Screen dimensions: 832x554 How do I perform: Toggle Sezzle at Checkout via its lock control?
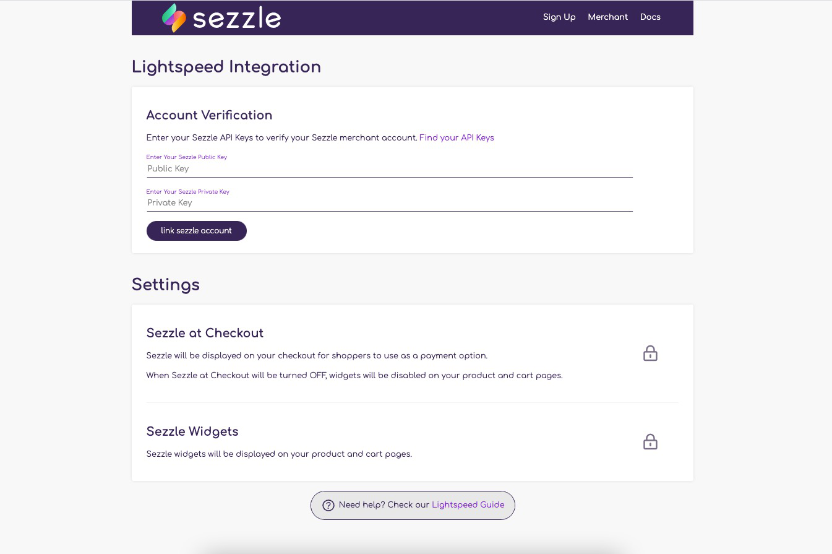(650, 353)
